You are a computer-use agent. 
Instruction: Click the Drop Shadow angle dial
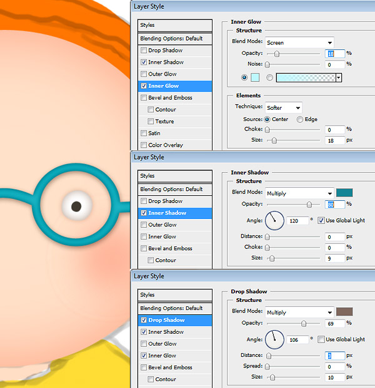click(x=274, y=339)
